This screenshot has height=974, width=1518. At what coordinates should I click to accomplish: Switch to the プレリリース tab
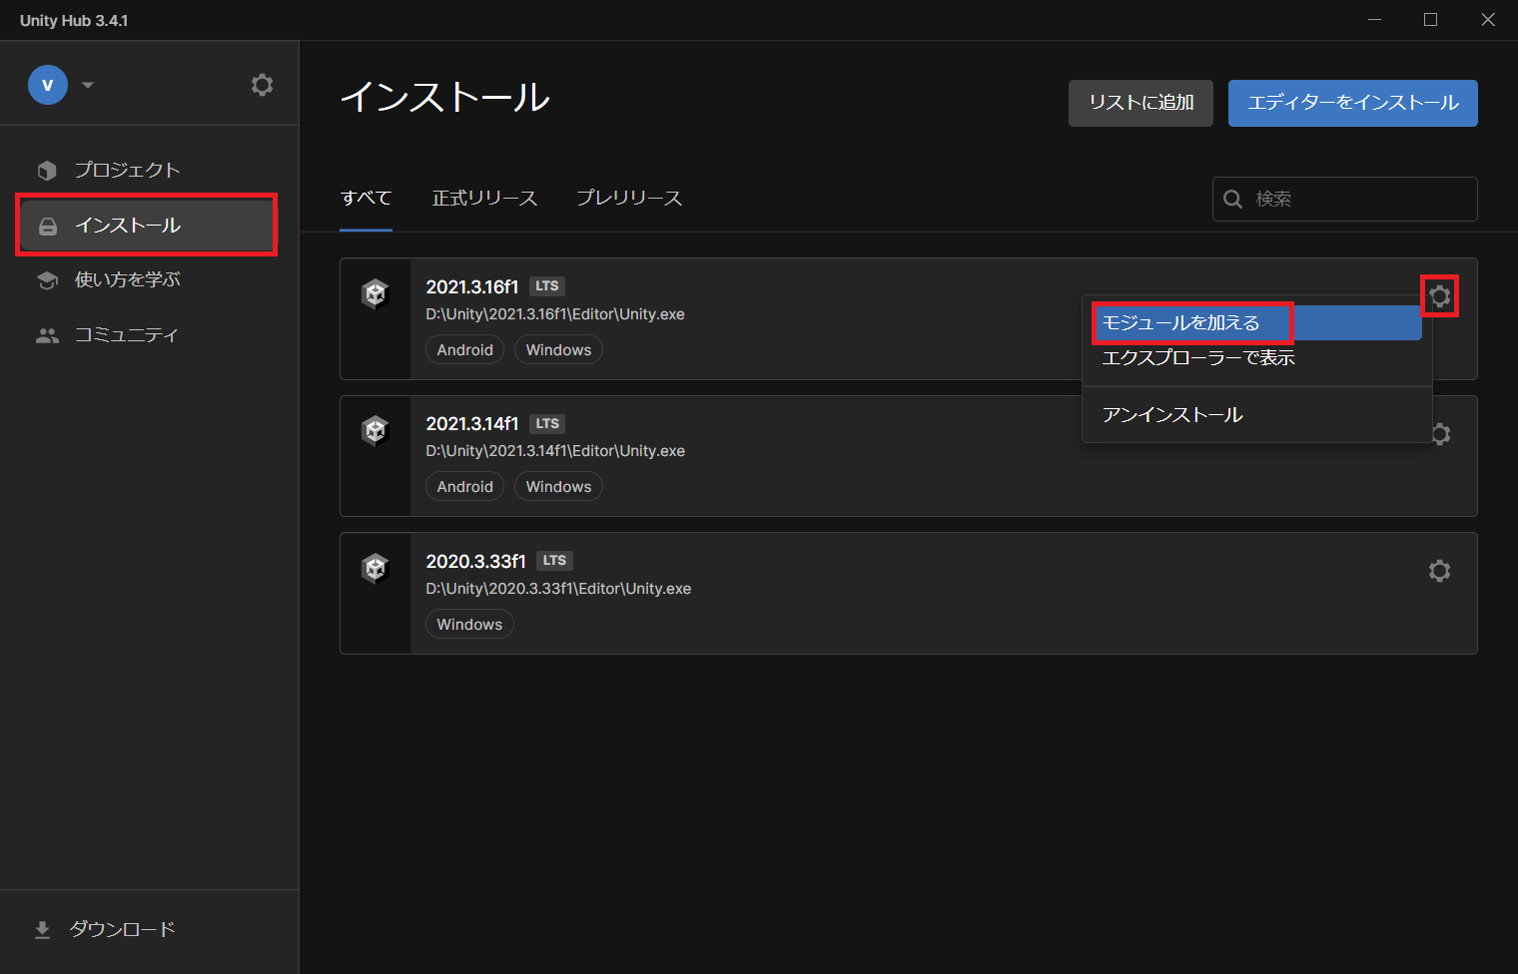[629, 199]
